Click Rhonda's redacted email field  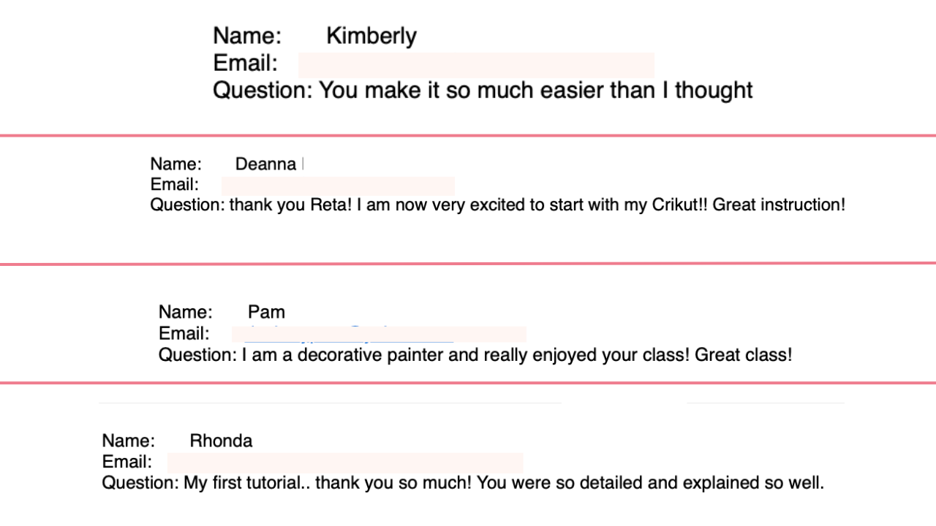tap(345, 462)
